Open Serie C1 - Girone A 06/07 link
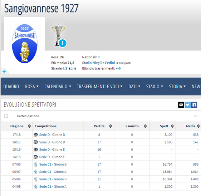The width and height of the screenshot is (201, 196). (53, 172)
